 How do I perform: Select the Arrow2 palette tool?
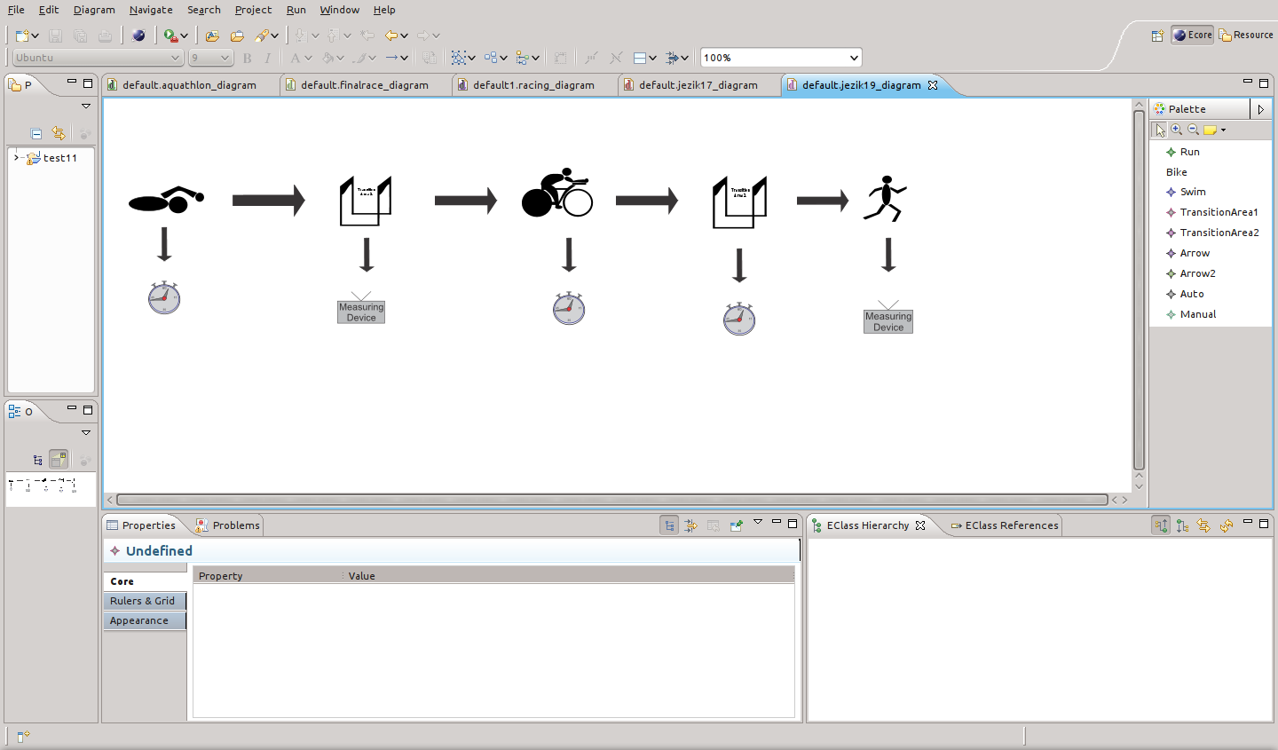pos(1190,273)
